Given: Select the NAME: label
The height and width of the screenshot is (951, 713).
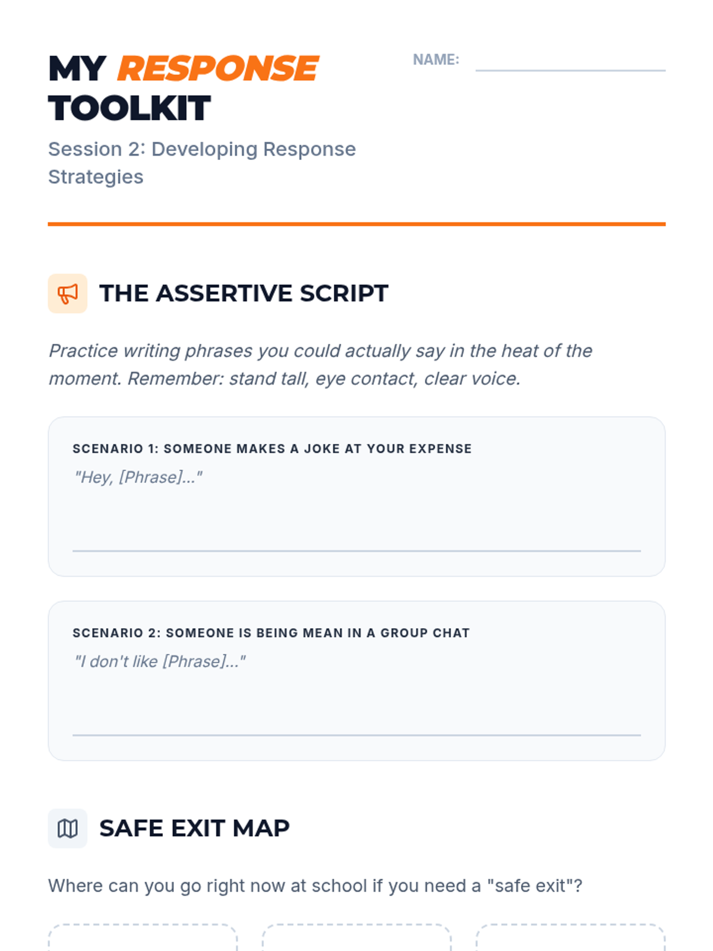Looking at the screenshot, I should [436, 60].
